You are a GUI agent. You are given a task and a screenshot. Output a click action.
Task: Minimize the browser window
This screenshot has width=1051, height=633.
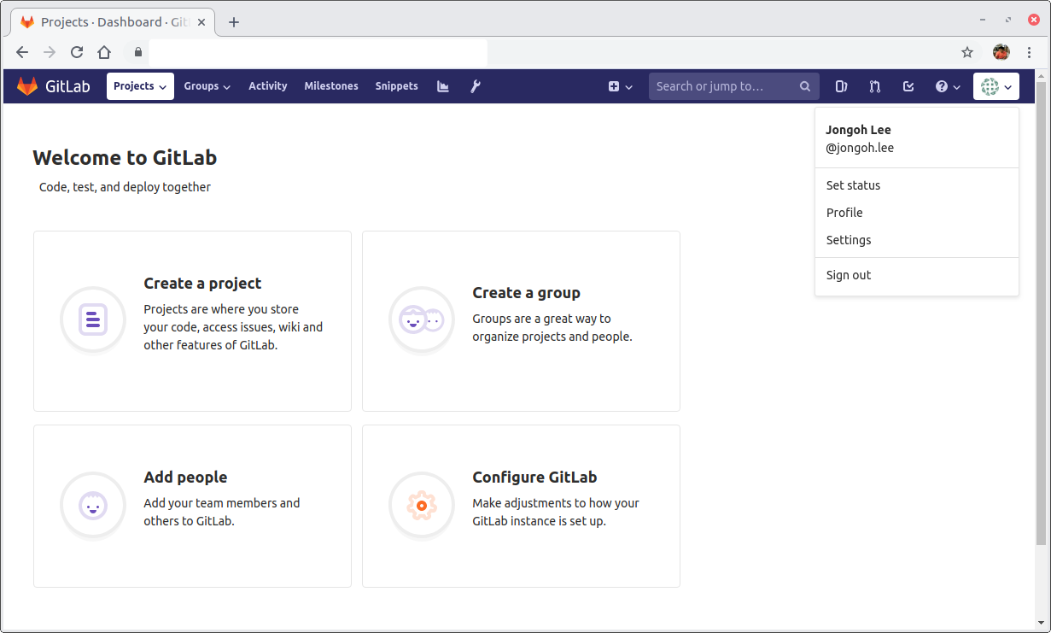[x=983, y=20]
